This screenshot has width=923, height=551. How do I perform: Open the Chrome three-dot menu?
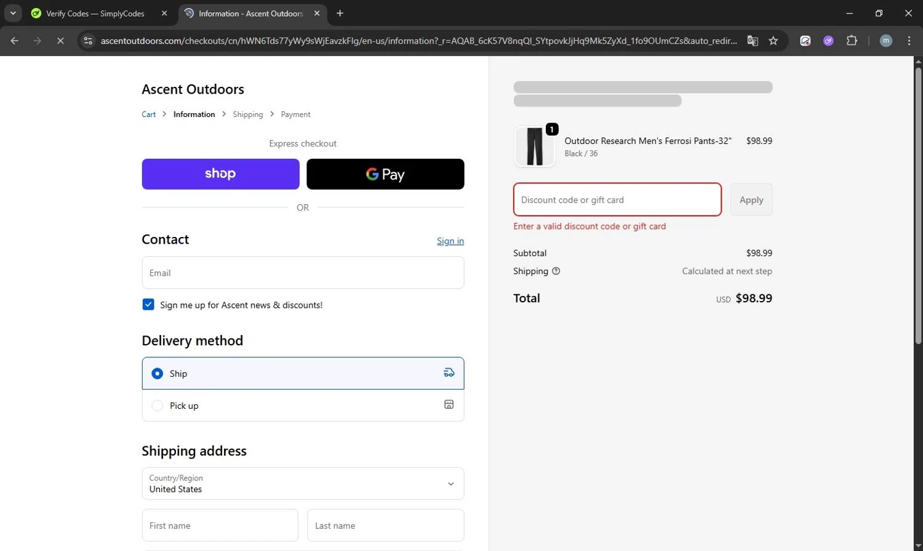tap(909, 41)
